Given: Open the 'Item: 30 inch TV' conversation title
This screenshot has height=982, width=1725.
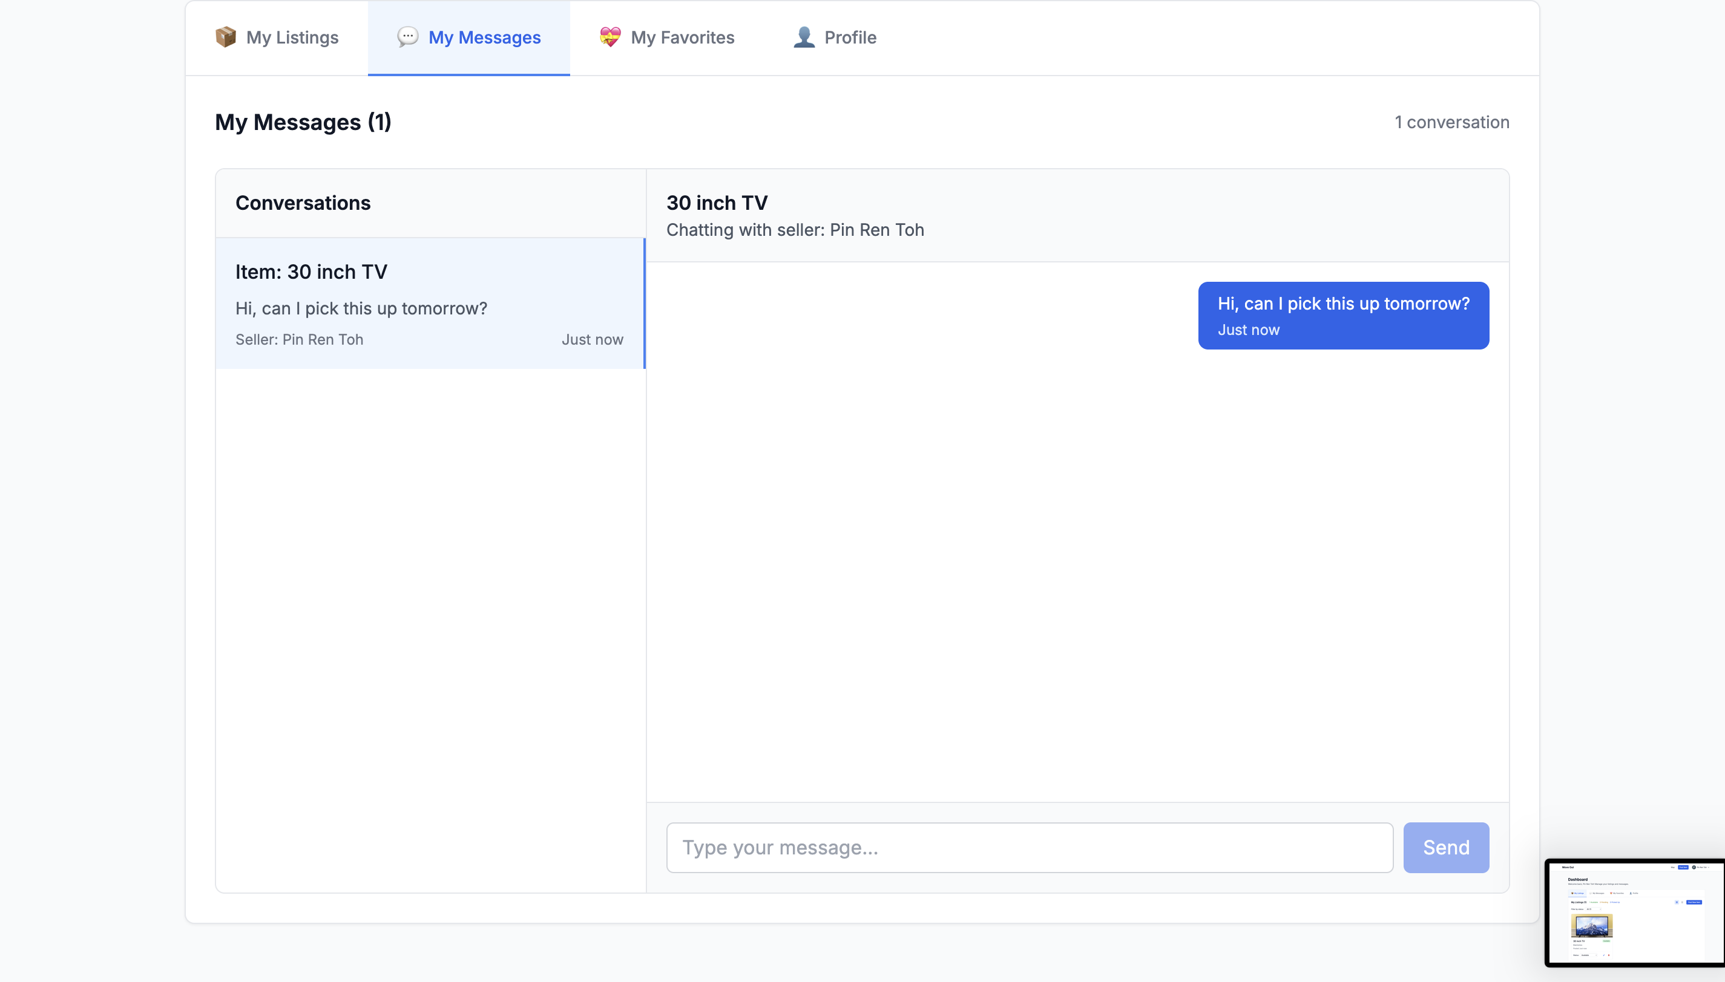Looking at the screenshot, I should 311,272.
